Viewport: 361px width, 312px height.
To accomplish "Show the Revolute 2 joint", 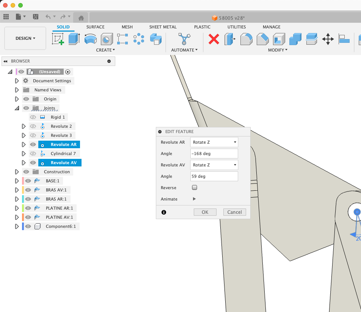I will pos(33,126).
